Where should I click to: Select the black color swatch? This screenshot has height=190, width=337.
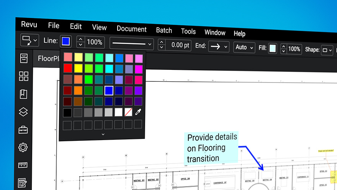pos(67,113)
